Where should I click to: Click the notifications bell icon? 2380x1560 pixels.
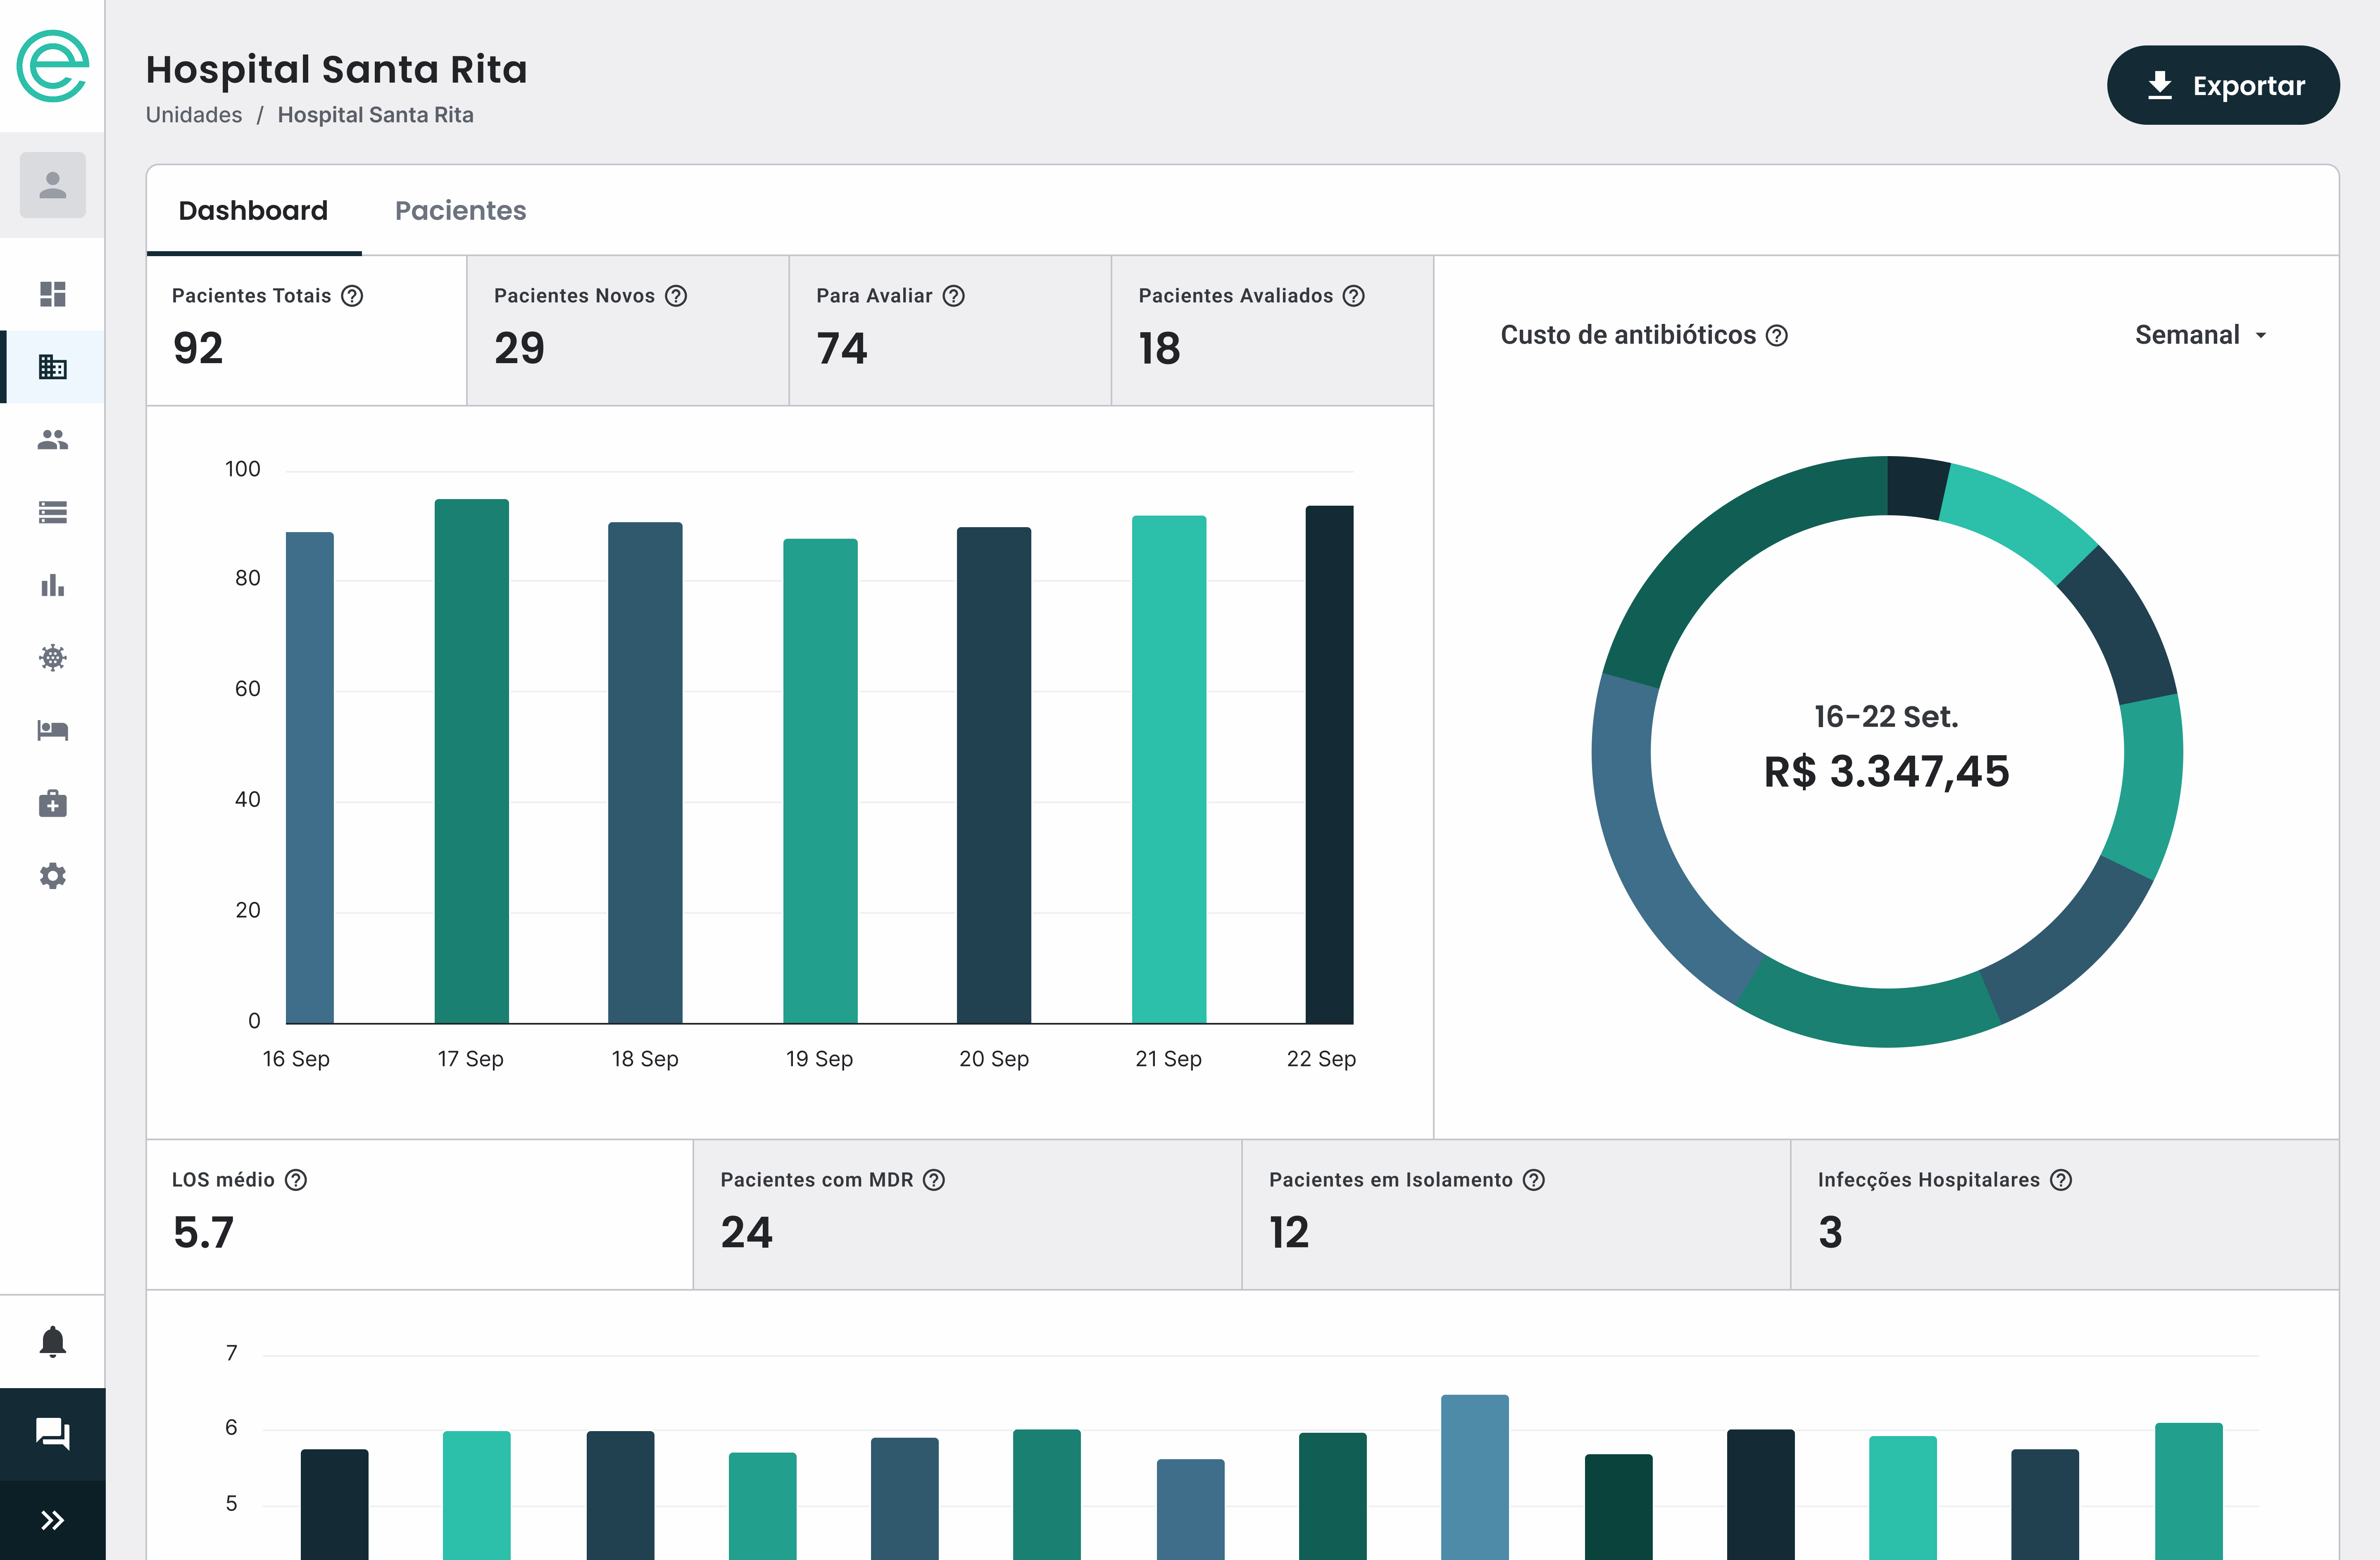tap(52, 1342)
